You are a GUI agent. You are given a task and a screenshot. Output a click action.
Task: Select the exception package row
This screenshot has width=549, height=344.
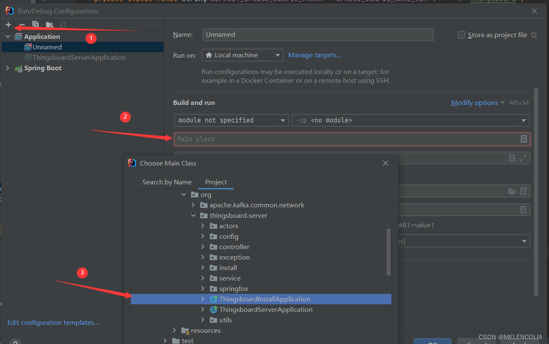click(261, 257)
